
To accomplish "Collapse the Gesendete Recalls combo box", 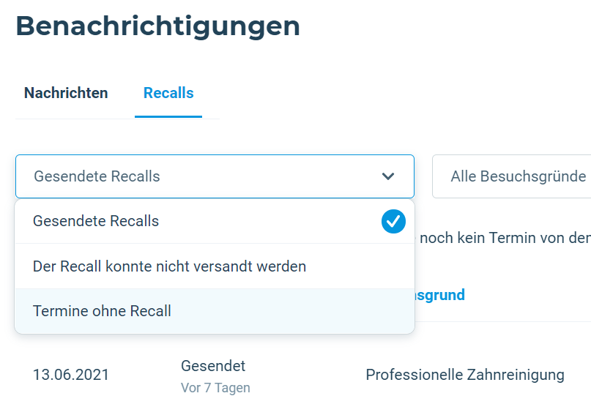I will [x=215, y=176].
